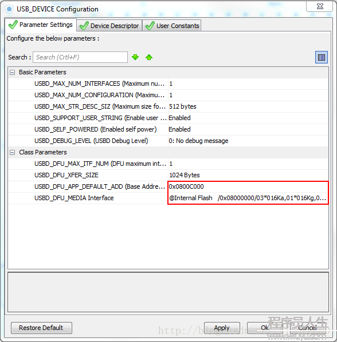Select the USBD_DFU_APP_DEFAULT_ADD parameter name

(x=100, y=186)
